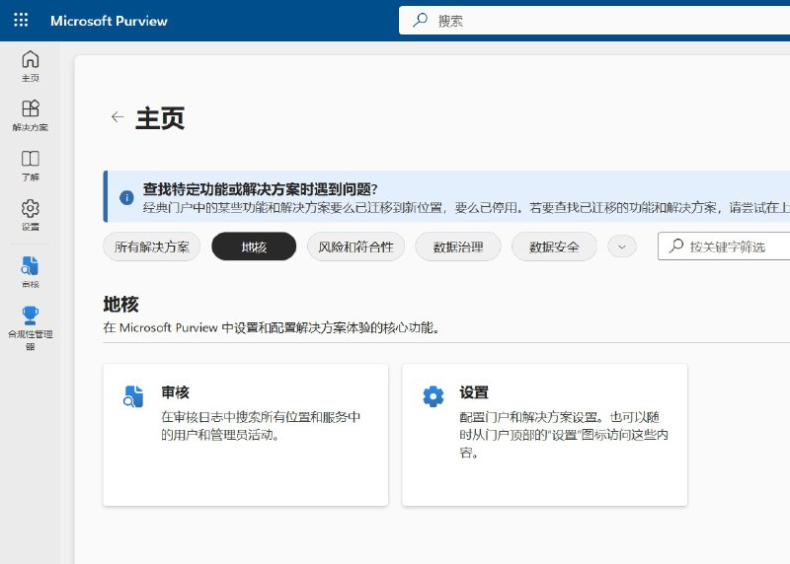Screen dimensions: 790x564
Task: Open 解决方案 icon in the sidebar
Action: click(x=30, y=109)
